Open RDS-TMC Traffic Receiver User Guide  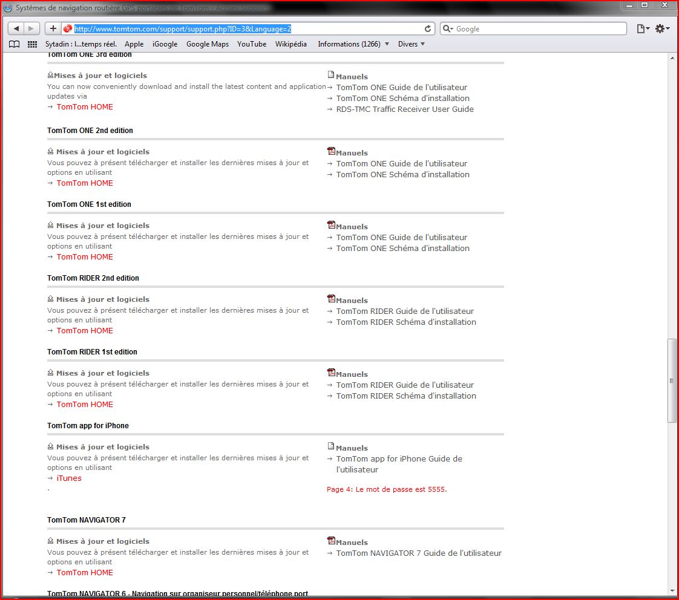[405, 109]
